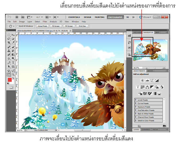Select the Crop tool
Image resolution: width=176 pixels, height=142 pixels.
tap(9, 43)
